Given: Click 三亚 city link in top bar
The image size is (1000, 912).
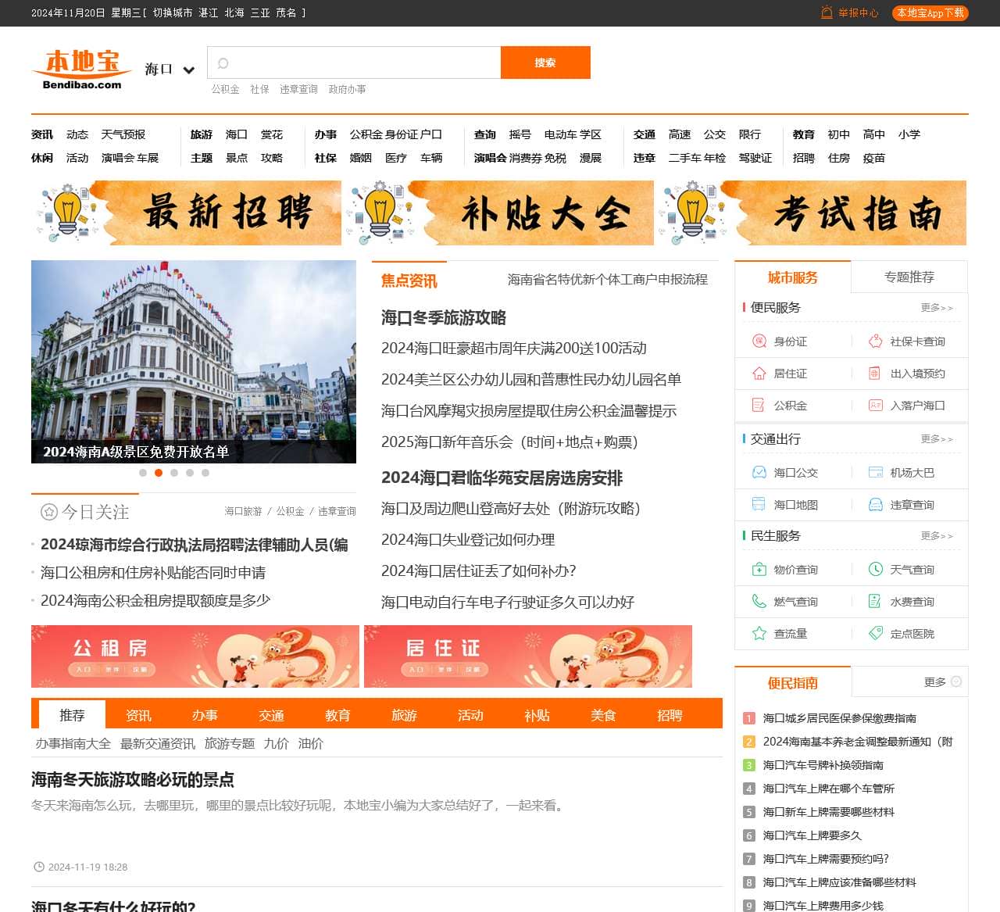Looking at the screenshot, I should [260, 13].
